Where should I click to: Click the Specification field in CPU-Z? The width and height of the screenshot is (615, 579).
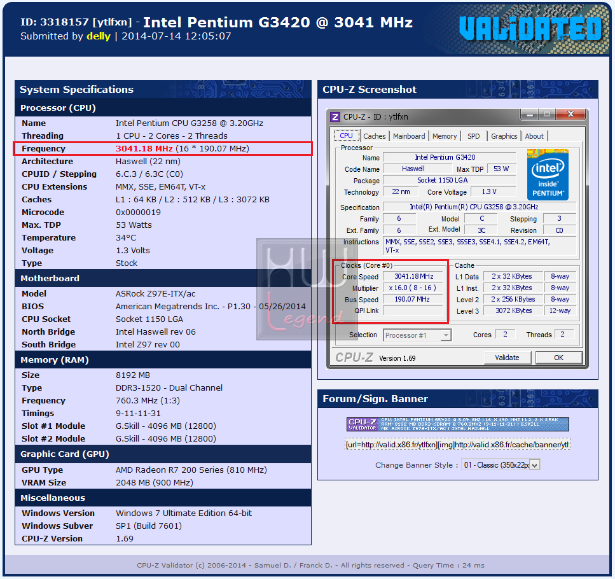pos(480,207)
